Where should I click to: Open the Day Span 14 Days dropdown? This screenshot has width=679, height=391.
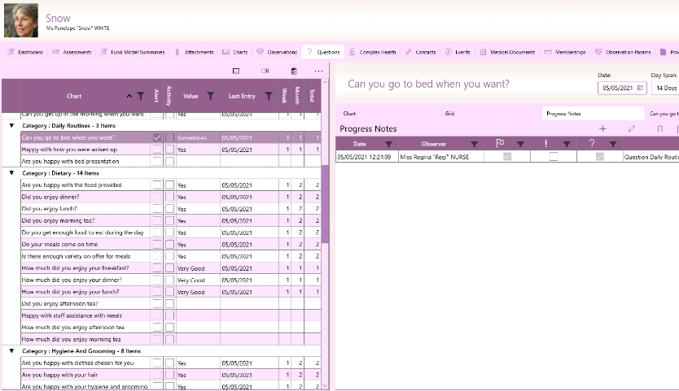click(x=665, y=88)
